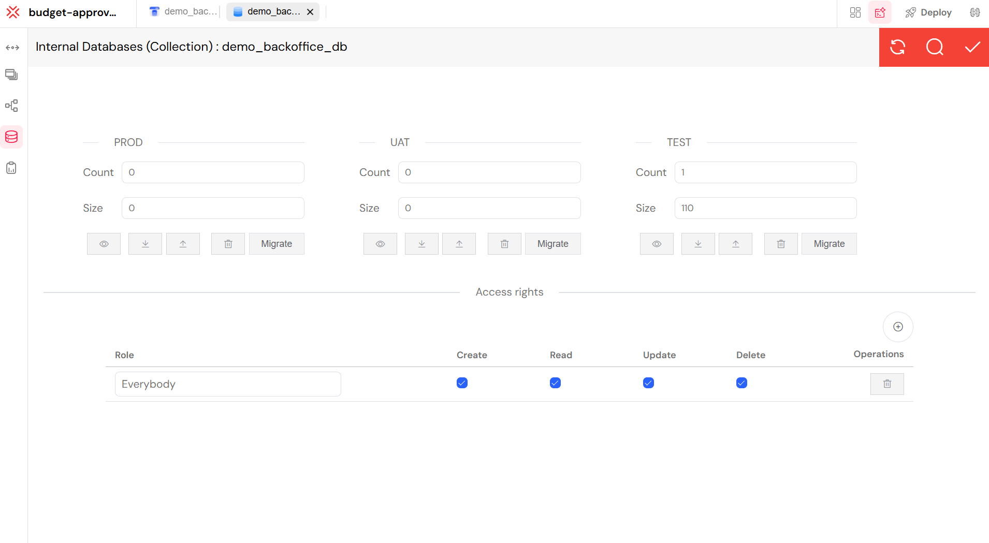The image size is (989, 543).
Task: Click the UAT Count field
Action: 489,172
